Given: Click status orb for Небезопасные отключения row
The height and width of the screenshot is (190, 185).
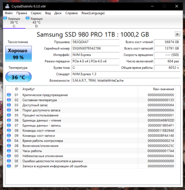Looking at the screenshot, I should click(9, 156).
